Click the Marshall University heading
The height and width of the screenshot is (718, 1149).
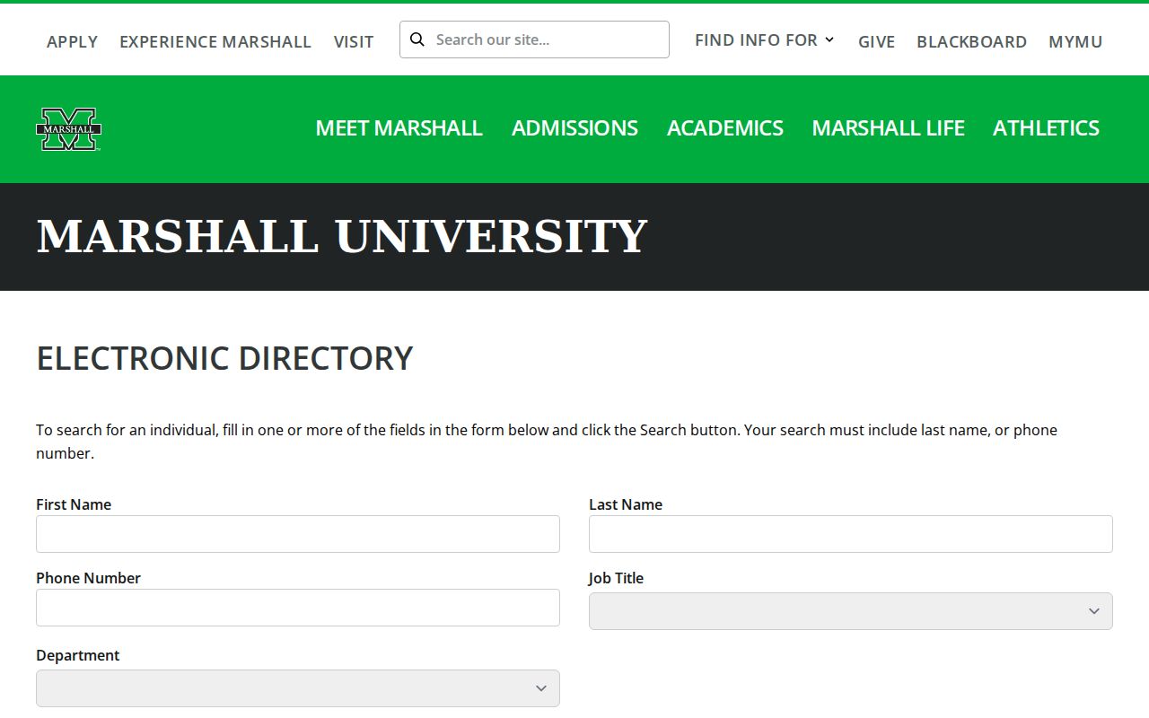(x=341, y=236)
